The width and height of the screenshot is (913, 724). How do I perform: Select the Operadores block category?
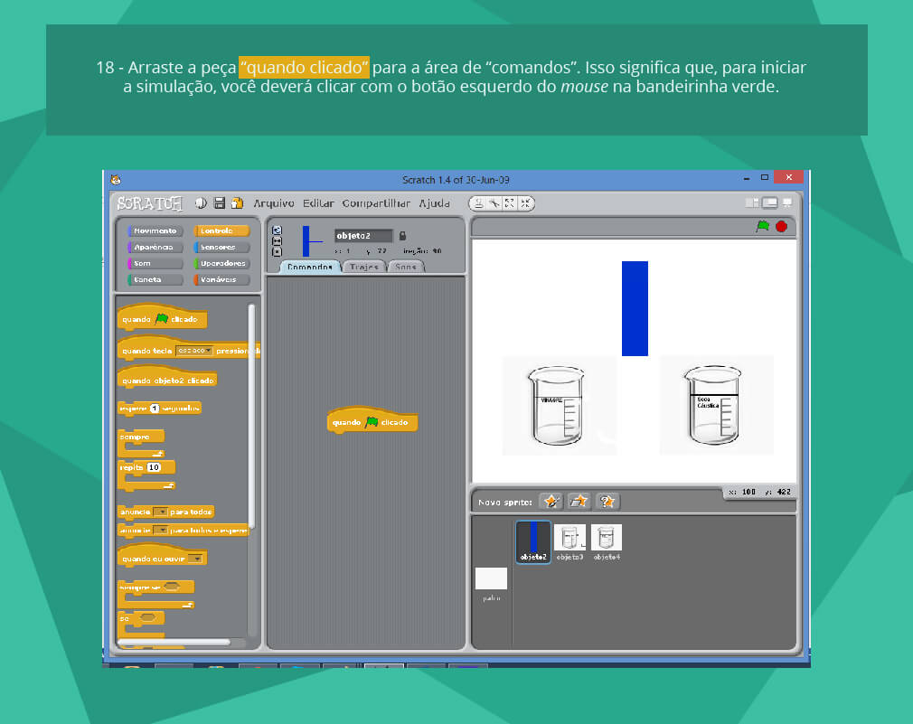point(221,264)
